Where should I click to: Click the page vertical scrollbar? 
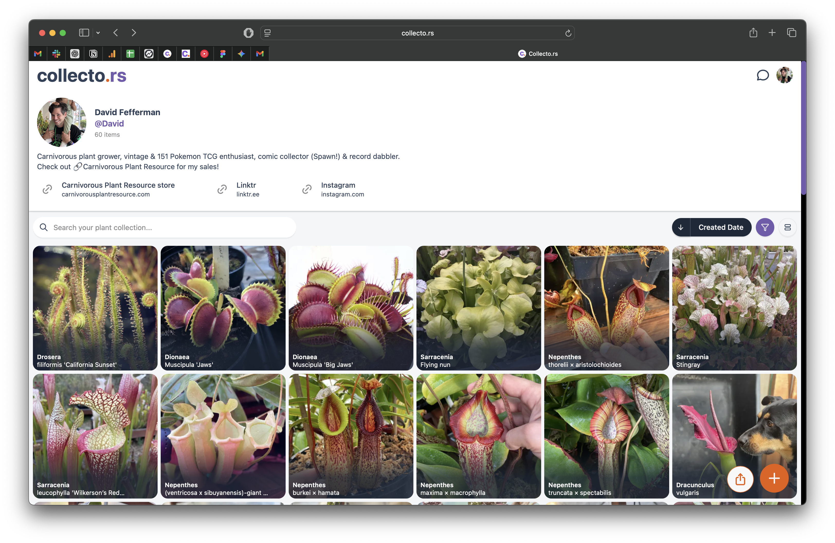pos(803,128)
